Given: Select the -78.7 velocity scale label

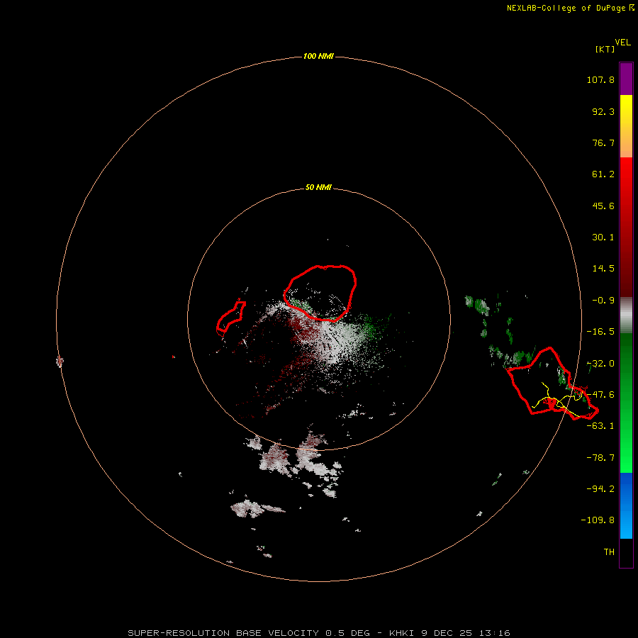Looking at the screenshot, I should point(600,458).
